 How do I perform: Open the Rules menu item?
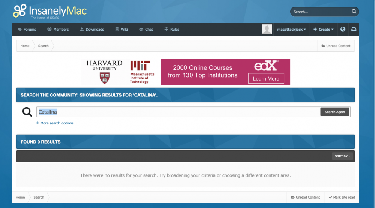172,29
